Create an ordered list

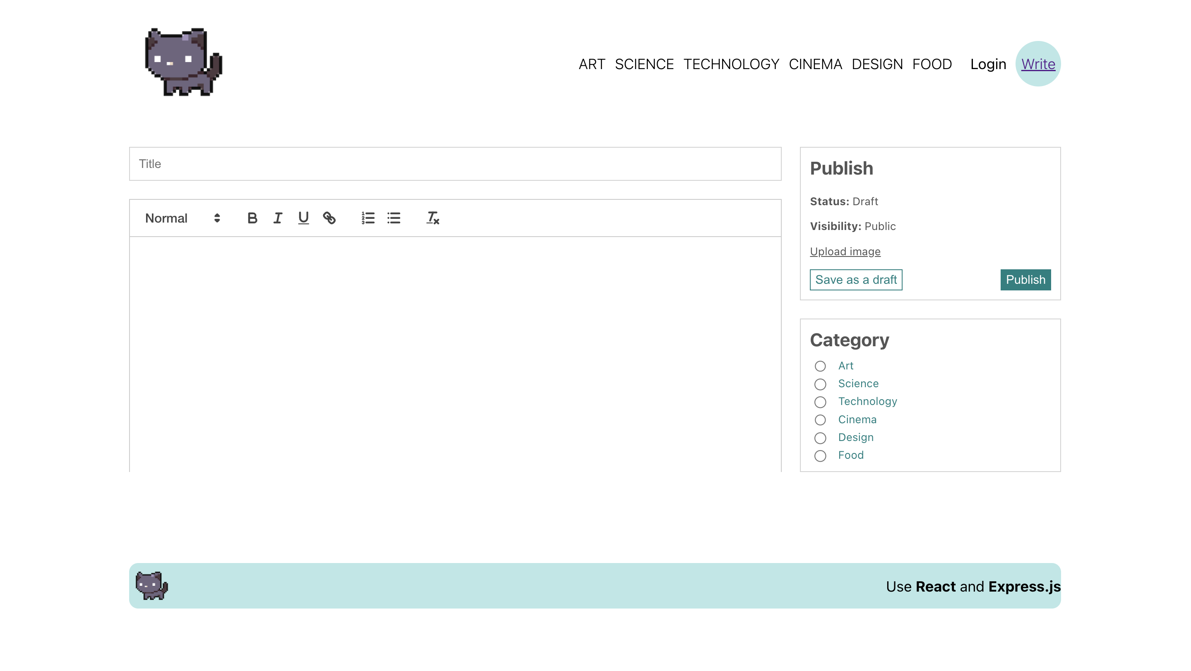(x=367, y=218)
